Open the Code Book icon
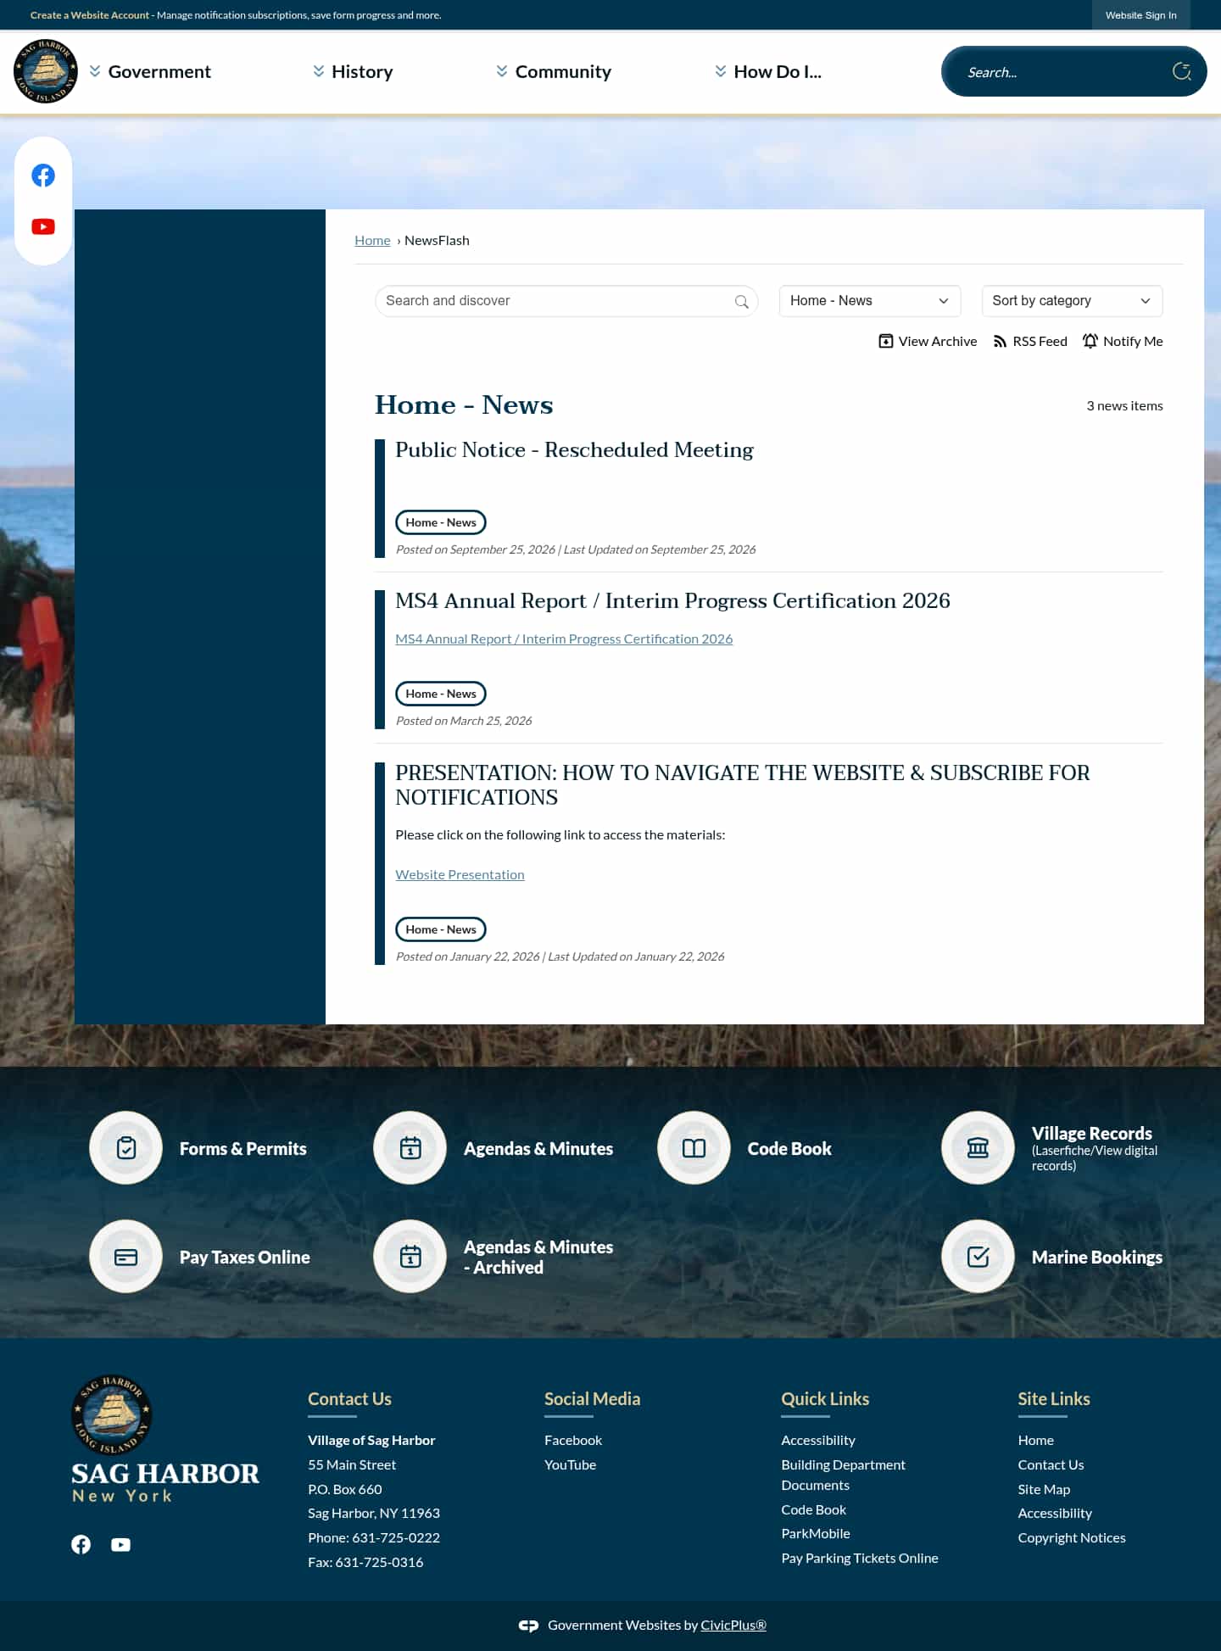The image size is (1221, 1651). pos(694,1148)
